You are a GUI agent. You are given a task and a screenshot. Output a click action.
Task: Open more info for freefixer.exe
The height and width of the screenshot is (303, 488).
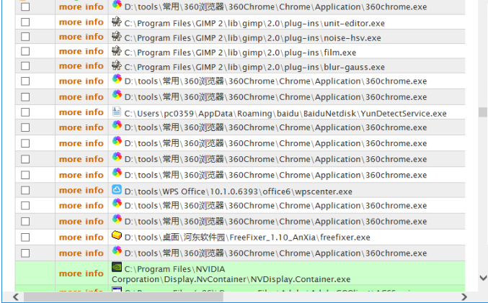click(x=81, y=238)
